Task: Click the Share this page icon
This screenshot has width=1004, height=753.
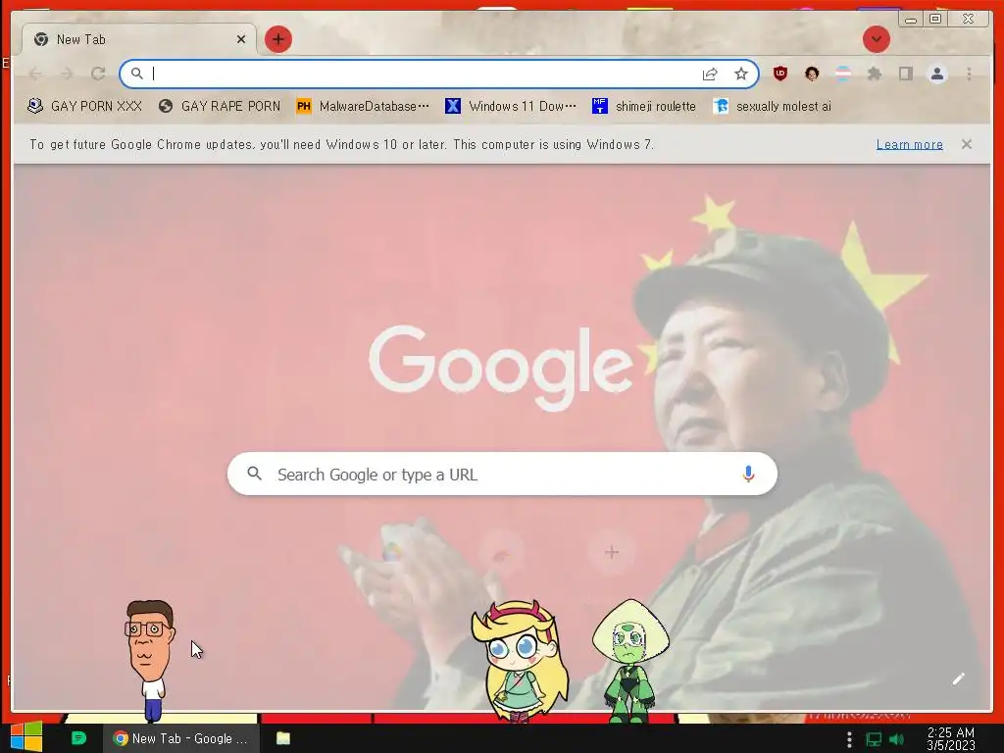Action: point(710,75)
